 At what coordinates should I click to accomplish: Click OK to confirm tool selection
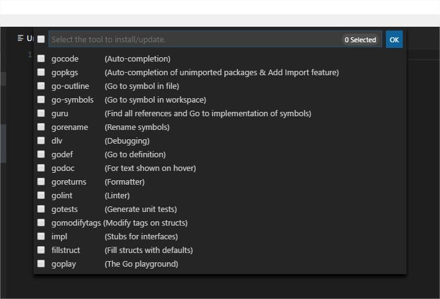(x=394, y=39)
